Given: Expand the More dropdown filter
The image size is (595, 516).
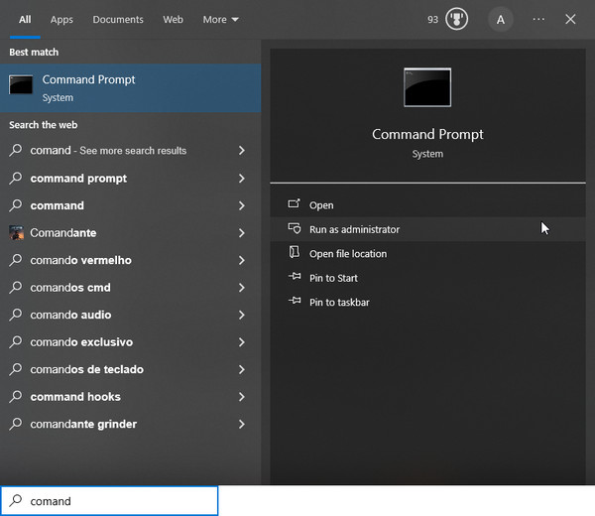Looking at the screenshot, I should [220, 20].
